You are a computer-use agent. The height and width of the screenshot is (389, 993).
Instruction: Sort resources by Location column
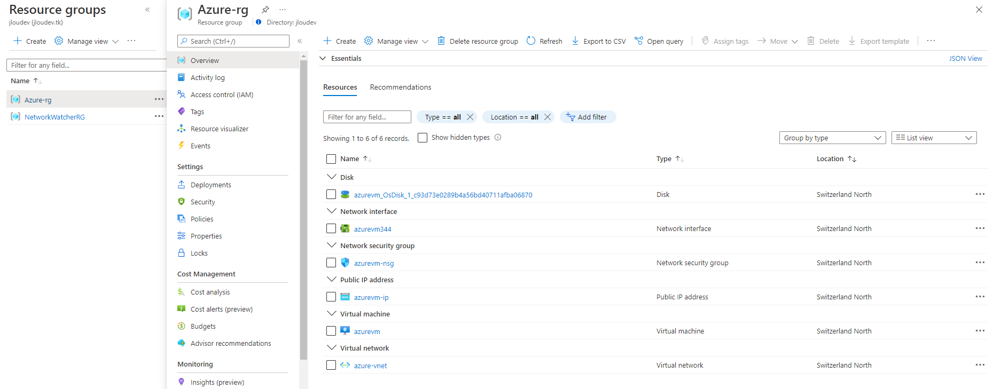[836, 159]
